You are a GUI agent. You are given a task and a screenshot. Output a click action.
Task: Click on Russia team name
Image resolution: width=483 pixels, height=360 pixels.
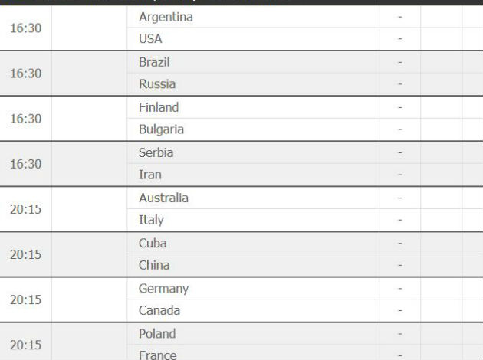tap(157, 84)
